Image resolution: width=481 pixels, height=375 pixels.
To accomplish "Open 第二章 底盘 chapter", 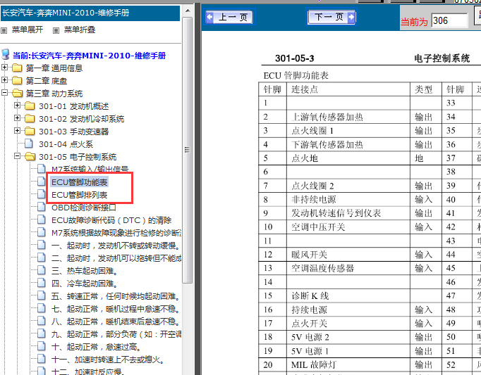I will [47, 81].
